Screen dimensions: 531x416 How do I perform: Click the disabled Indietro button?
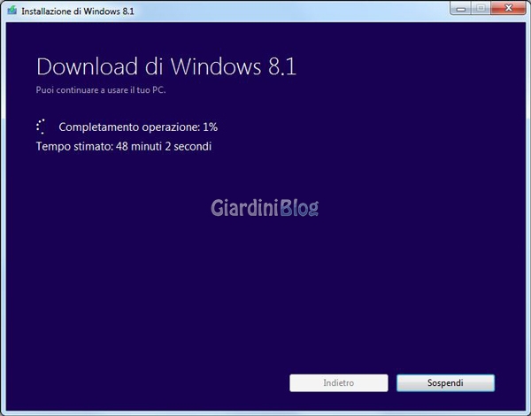(x=339, y=382)
